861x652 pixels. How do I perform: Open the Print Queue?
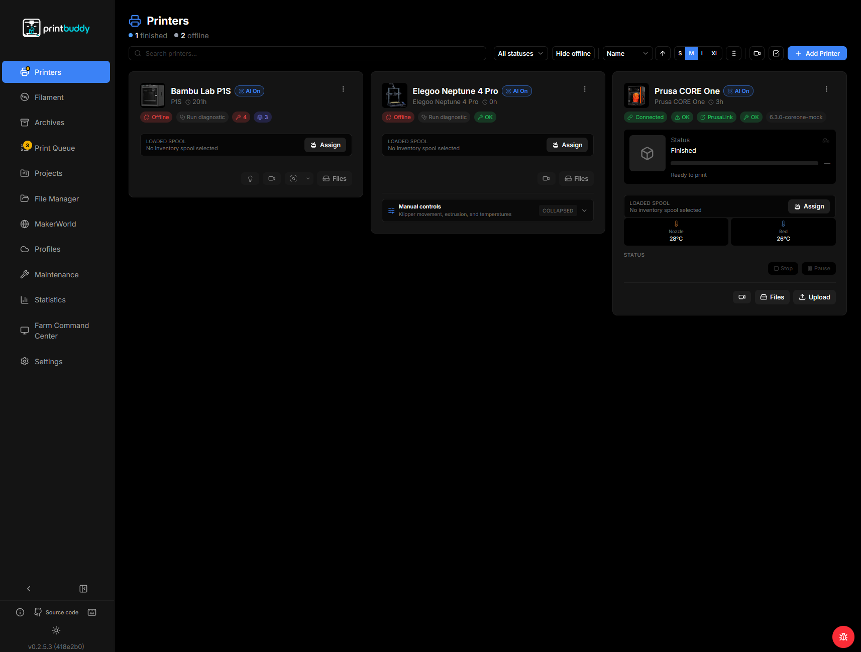tap(56, 148)
